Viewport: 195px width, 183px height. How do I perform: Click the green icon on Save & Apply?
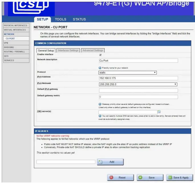click(x=170, y=177)
